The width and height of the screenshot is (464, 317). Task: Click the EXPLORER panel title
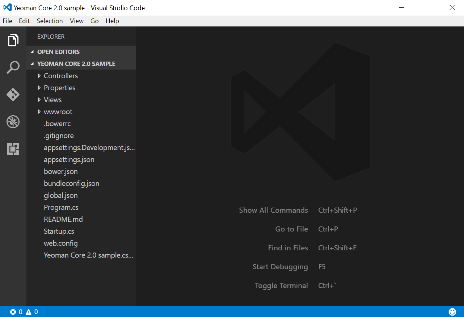click(x=51, y=37)
